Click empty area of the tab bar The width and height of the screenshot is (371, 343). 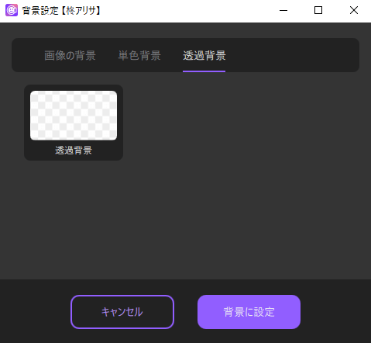click(x=292, y=55)
